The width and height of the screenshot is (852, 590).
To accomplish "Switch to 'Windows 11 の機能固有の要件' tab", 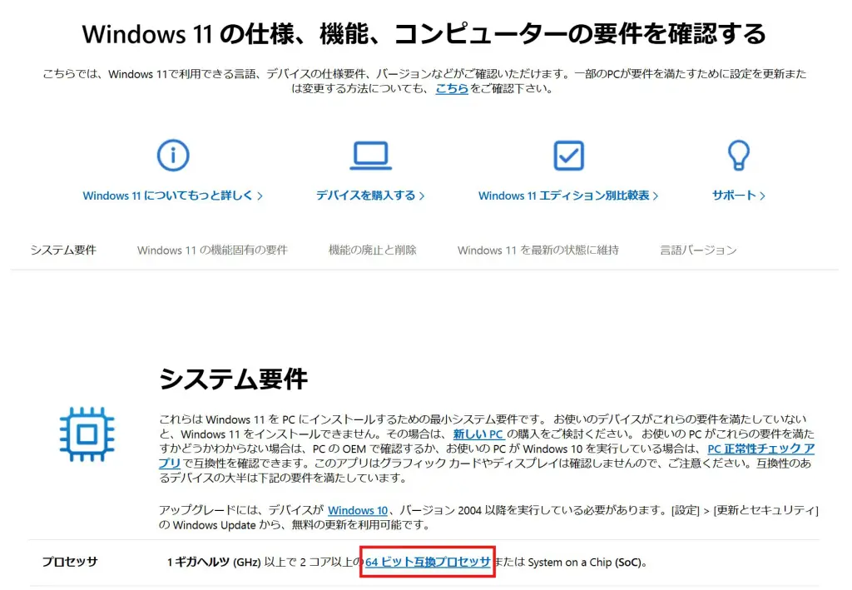I will coord(212,250).
